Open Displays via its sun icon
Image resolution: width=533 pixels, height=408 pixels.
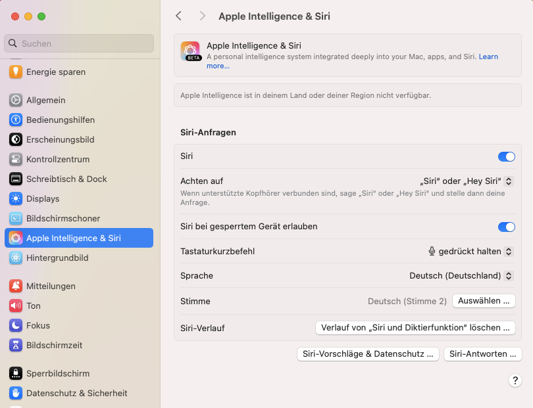pos(16,198)
